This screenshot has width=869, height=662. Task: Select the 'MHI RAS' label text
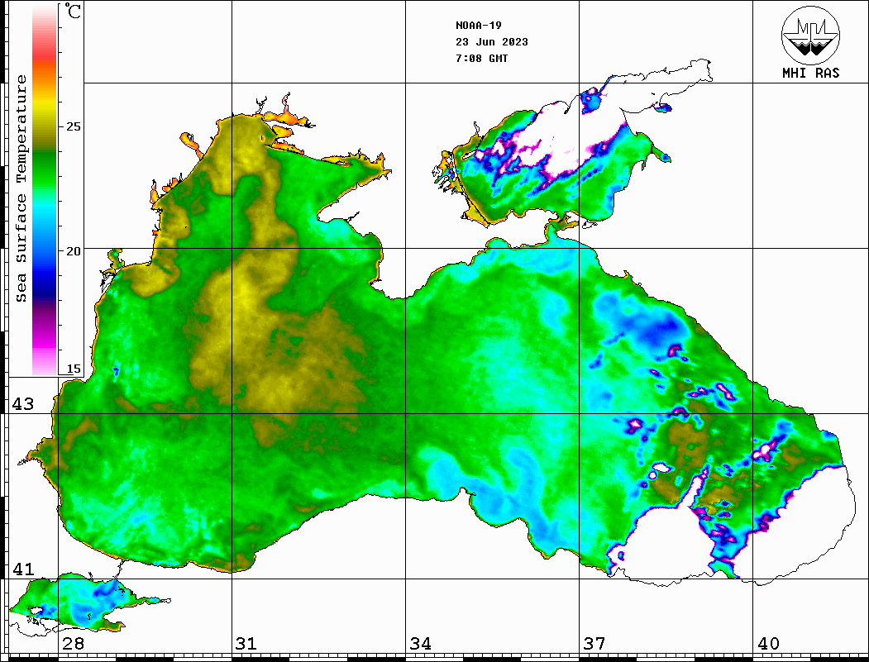(810, 73)
